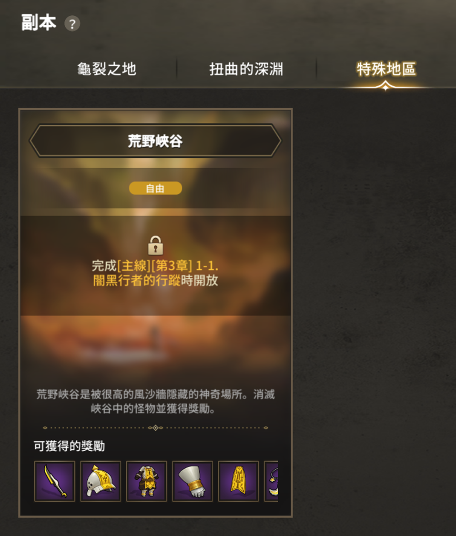This screenshot has height=536, width=456.
Task: Click the 副本 page title
Action: pyautogui.click(x=39, y=23)
